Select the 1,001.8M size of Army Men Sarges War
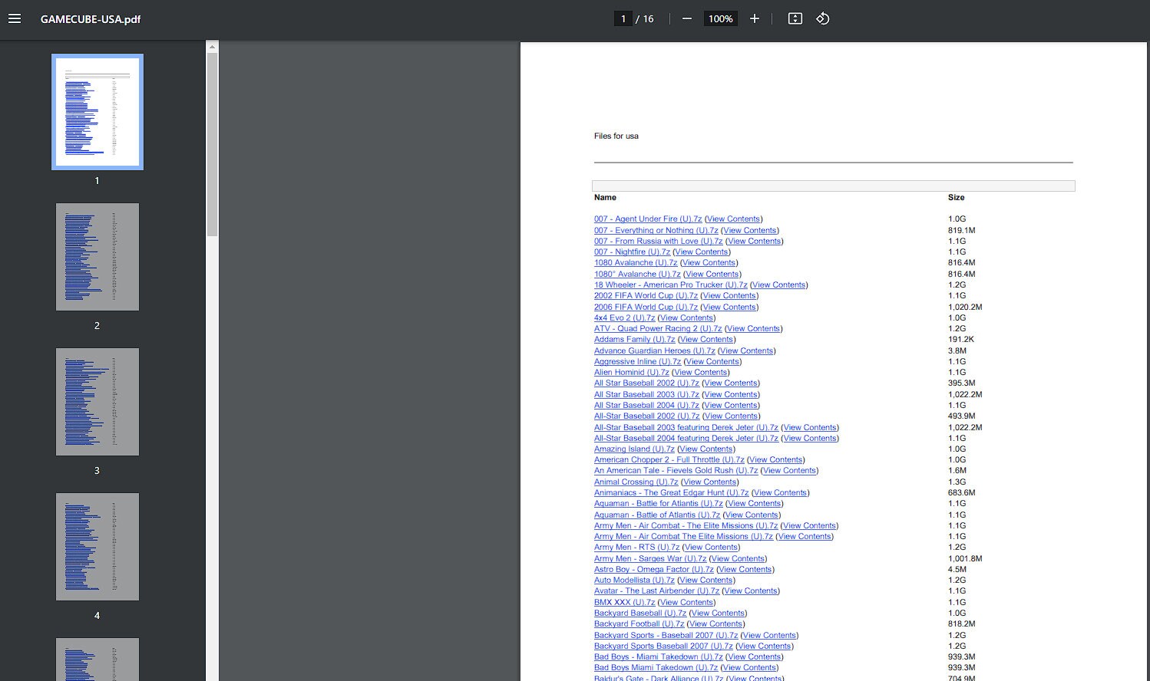1150x681 pixels. (965, 558)
